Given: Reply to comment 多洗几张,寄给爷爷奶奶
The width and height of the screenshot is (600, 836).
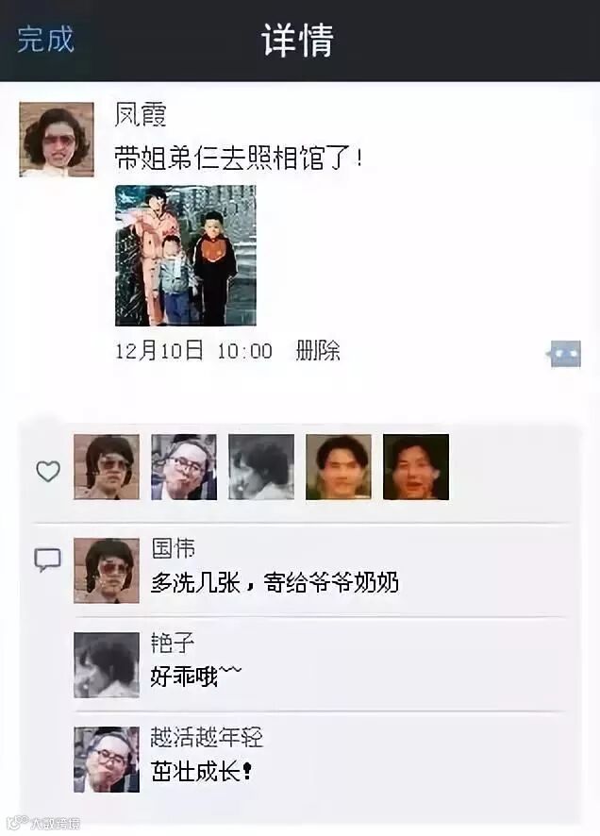Looking at the screenshot, I should click(x=275, y=583).
